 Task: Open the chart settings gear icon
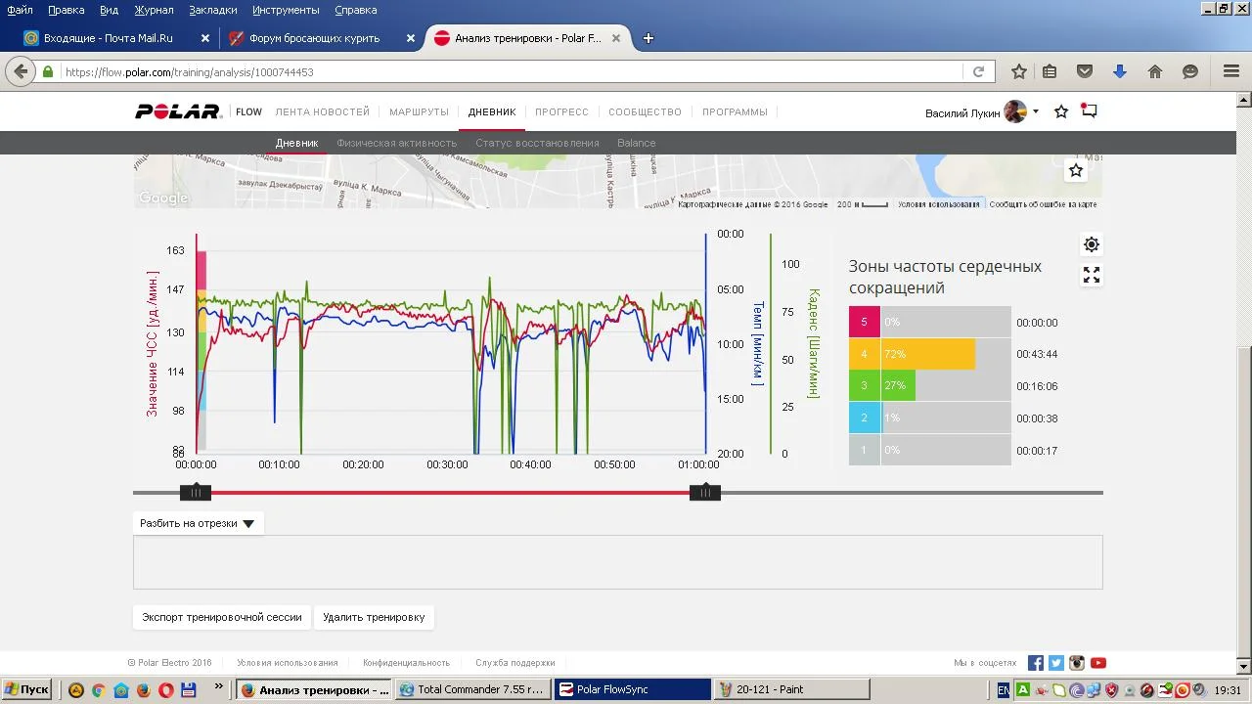click(1092, 244)
